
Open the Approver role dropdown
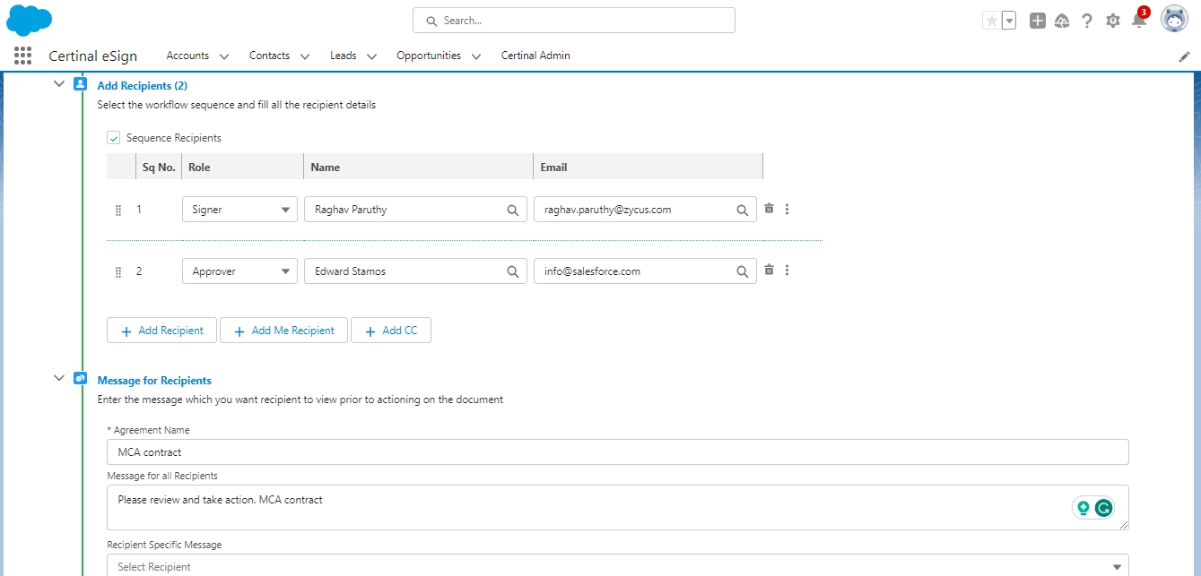click(239, 271)
